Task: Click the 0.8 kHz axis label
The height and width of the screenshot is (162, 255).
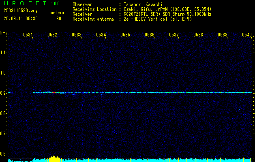Action: coord(3,113)
